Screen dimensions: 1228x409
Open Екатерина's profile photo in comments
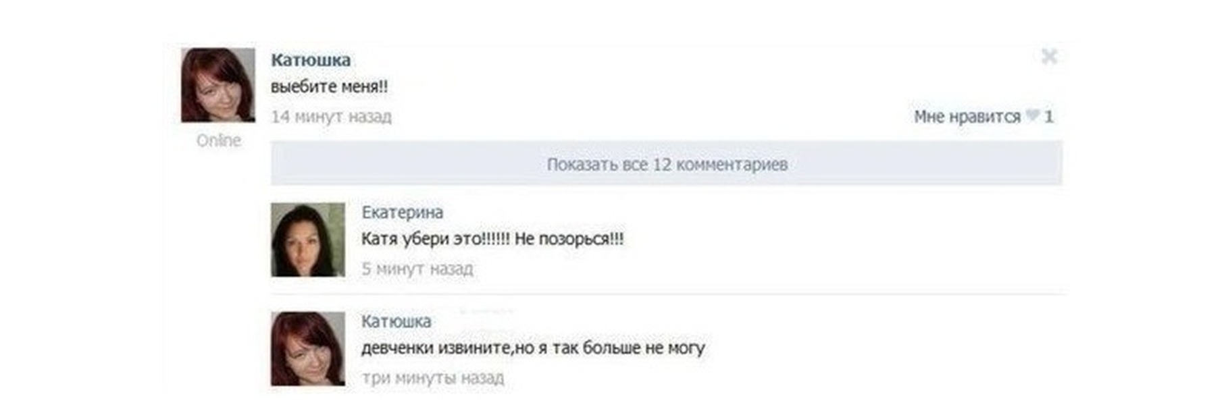[308, 240]
